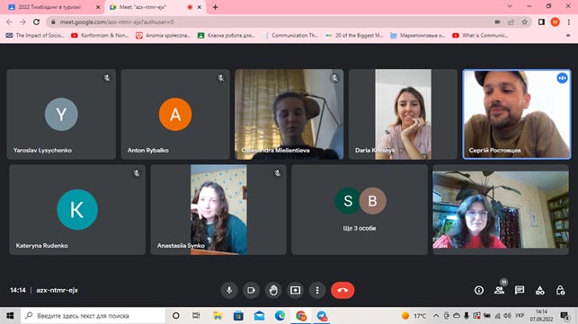Open the Communication Th... bookmark

coord(291,35)
